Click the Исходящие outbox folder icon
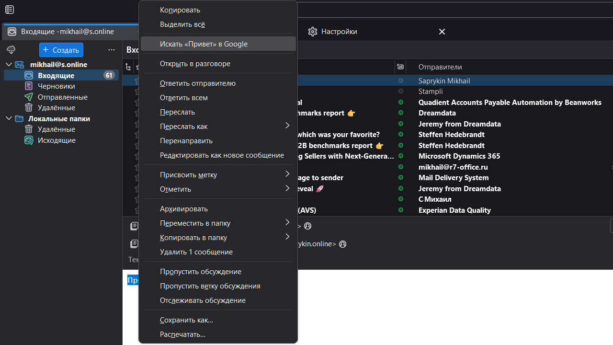Screen dimensions: 613x345 pos(29,140)
